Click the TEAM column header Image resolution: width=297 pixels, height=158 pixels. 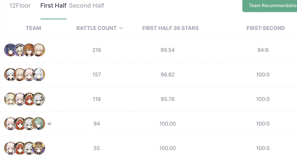(33, 28)
